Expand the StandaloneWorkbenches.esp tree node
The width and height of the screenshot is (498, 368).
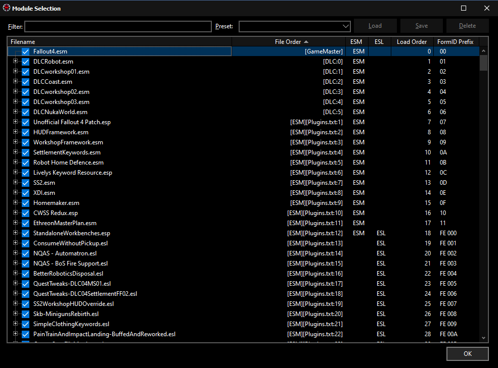tap(15, 233)
